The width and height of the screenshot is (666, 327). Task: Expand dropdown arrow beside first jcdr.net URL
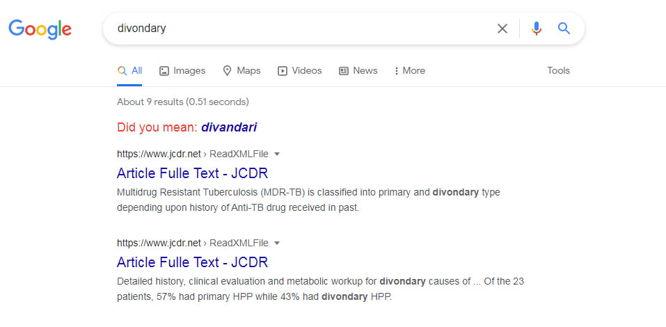click(x=277, y=154)
